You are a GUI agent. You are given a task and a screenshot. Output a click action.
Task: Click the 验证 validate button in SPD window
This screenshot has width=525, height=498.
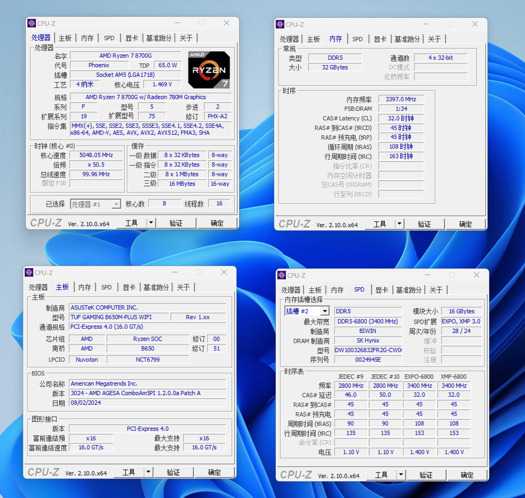[x=426, y=475]
